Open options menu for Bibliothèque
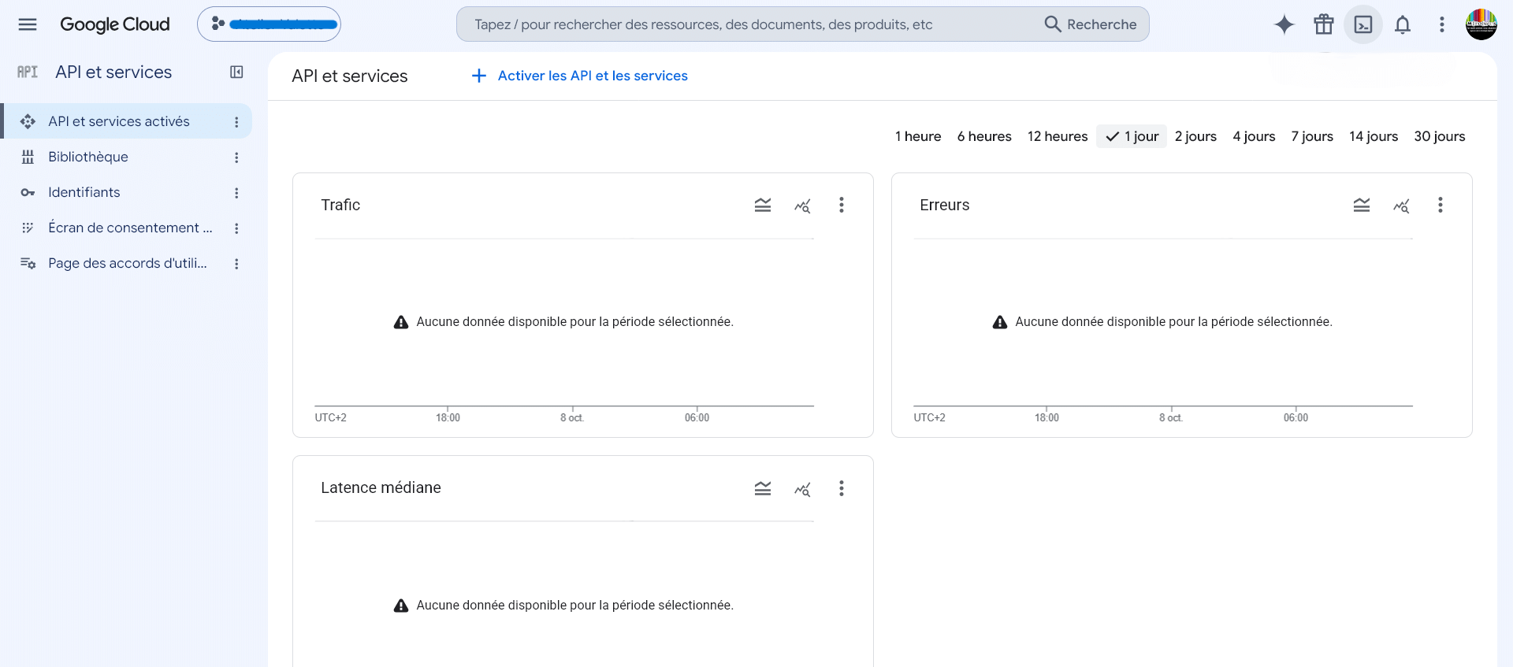The image size is (1513, 667). pyautogui.click(x=236, y=157)
